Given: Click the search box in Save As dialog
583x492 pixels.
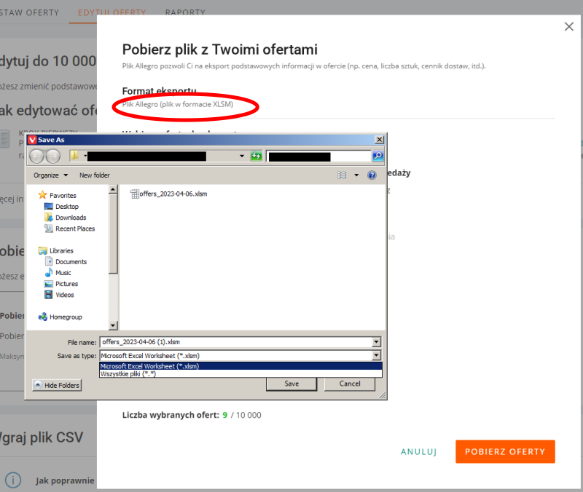Looking at the screenshot, I should (318, 156).
